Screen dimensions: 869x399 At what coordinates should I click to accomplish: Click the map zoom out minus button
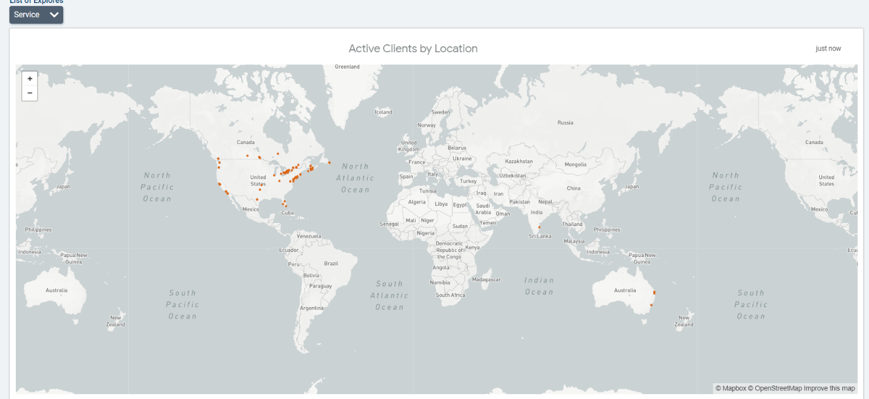[x=30, y=94]
